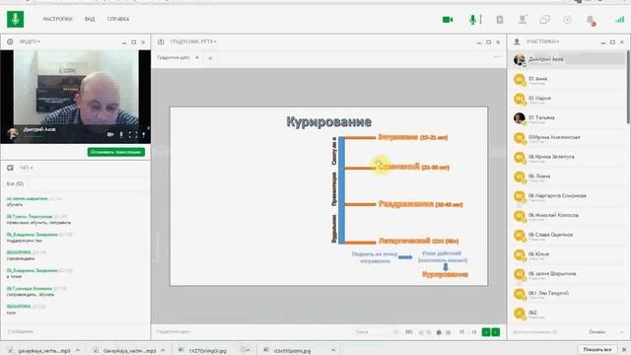Viewport: 631px width, 355px height.
Task: Expand the Участники panel dropdown
Action: coord(542,41)
